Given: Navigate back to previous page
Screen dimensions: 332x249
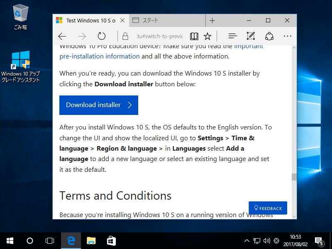Looking at the screenshot, I should (62, 36).
